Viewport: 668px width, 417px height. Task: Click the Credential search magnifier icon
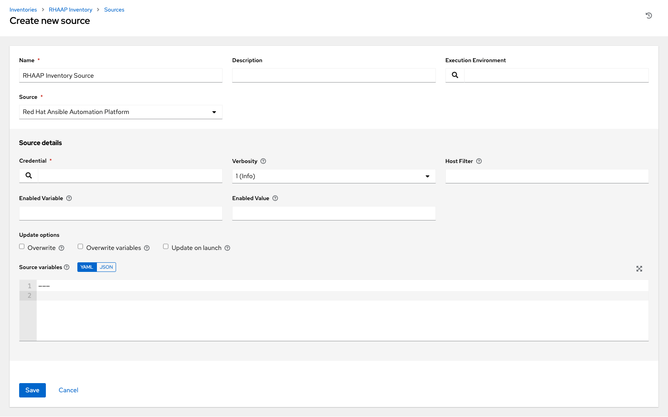click(x=28, y=175)
